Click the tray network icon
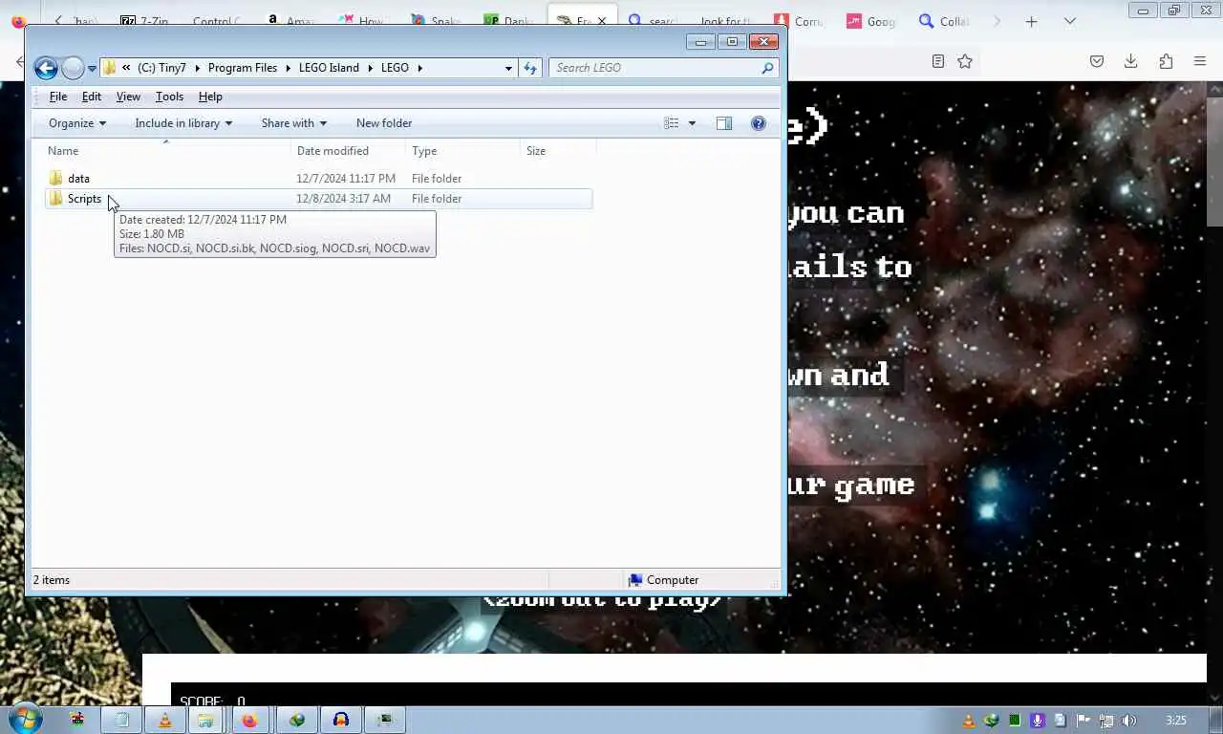1223x734 pixels. pos(1106,721)
